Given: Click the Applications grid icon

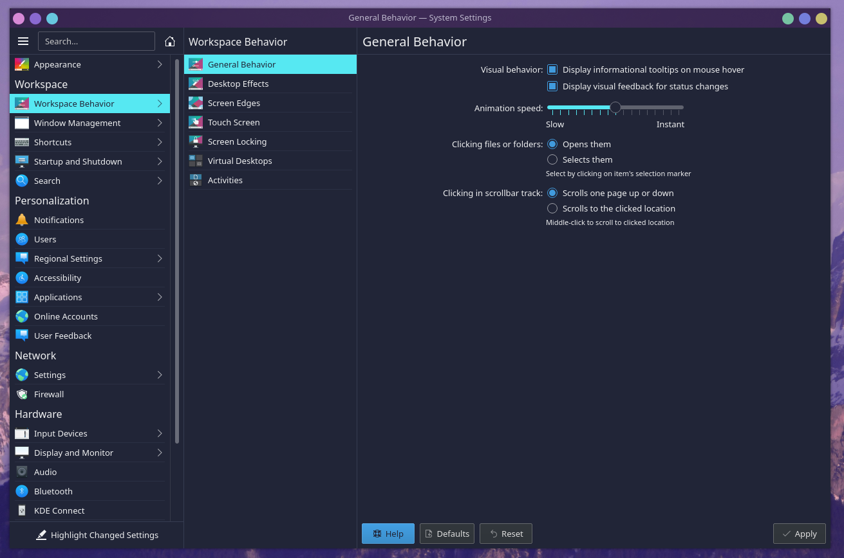Looking at the screenshot, I should [22, 297].
